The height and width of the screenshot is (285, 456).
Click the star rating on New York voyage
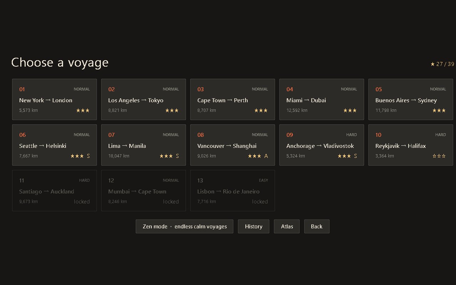click(x=83, y=110)
